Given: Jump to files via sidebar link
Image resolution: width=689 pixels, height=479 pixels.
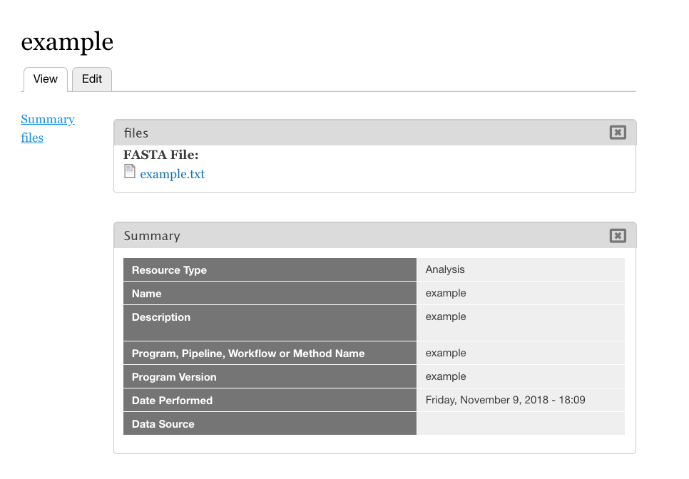Looking at the screenshot, I should 32,138.
